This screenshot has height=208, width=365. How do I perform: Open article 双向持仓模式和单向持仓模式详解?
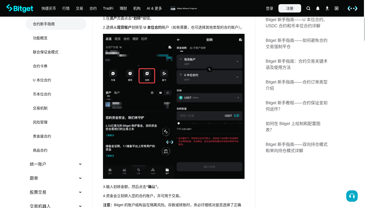coord(296,147)
